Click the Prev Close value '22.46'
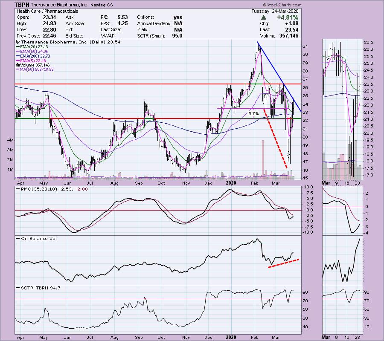The height and width of the screenshot is (341, 384). click(49, 36)
